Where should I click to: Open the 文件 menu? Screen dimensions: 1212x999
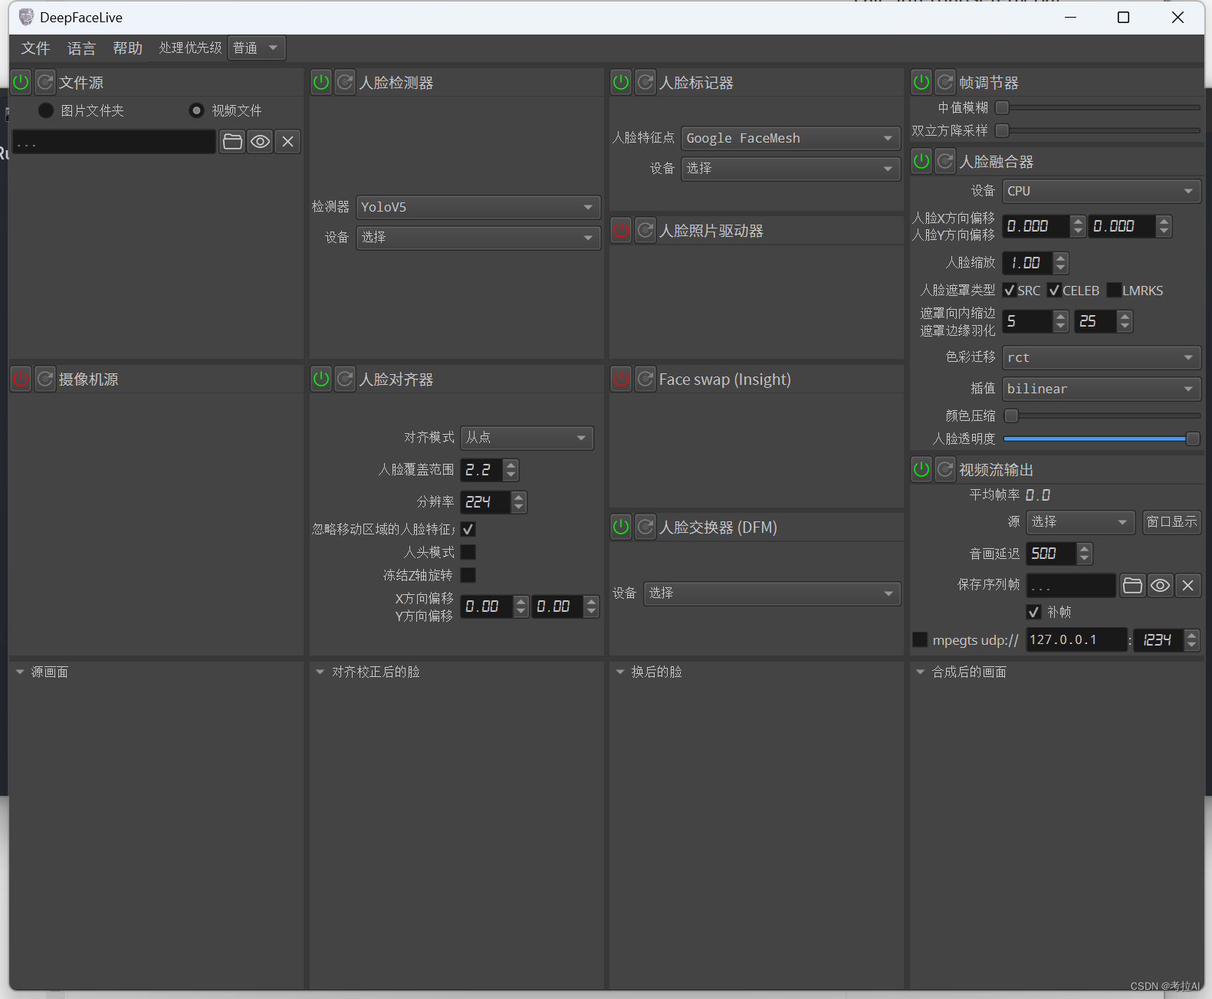point(35,48)
